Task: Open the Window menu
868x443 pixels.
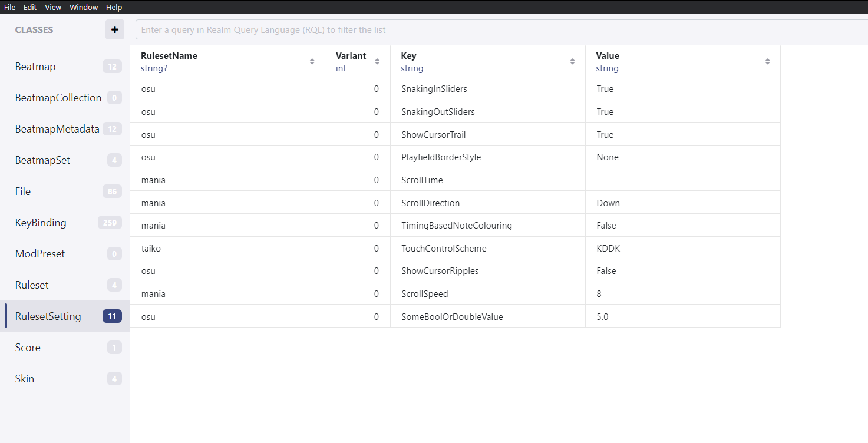Action: [84, 7]
